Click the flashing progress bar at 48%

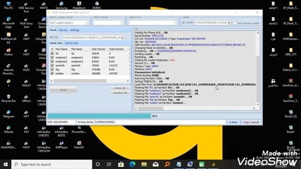click(155, 116)
